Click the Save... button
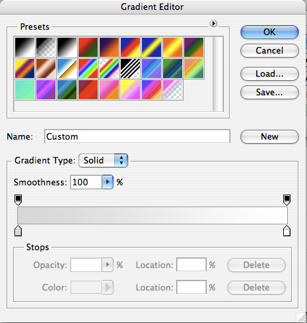 [269, 92]
